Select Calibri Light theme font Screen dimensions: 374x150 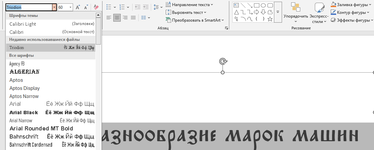(23, 24)
